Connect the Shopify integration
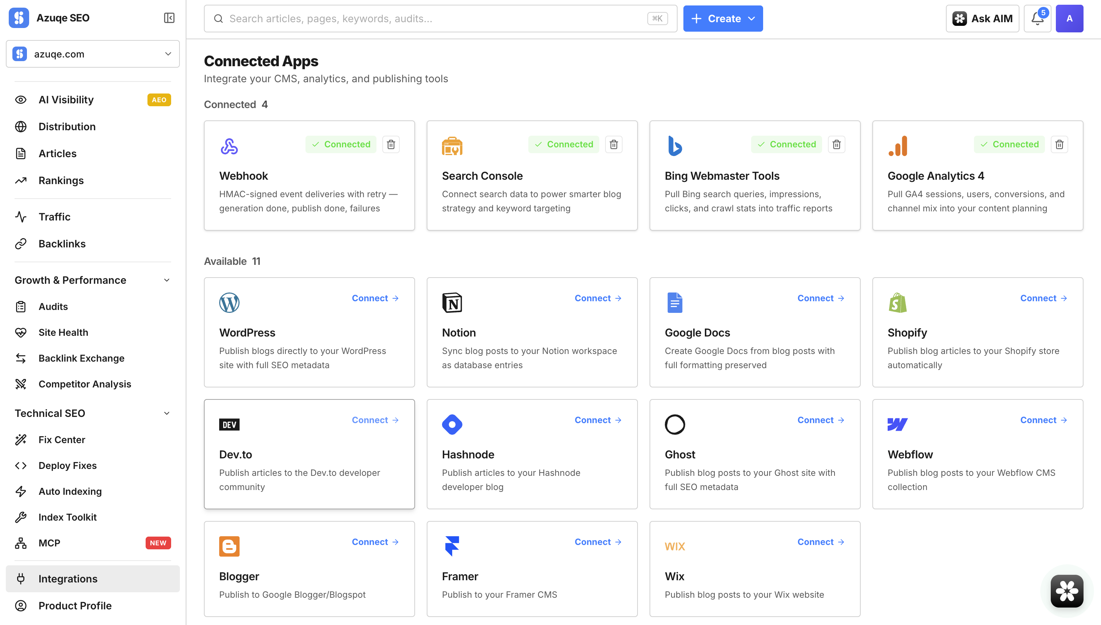This screenshot has height=625, width=1101. tap(1044, 298)
